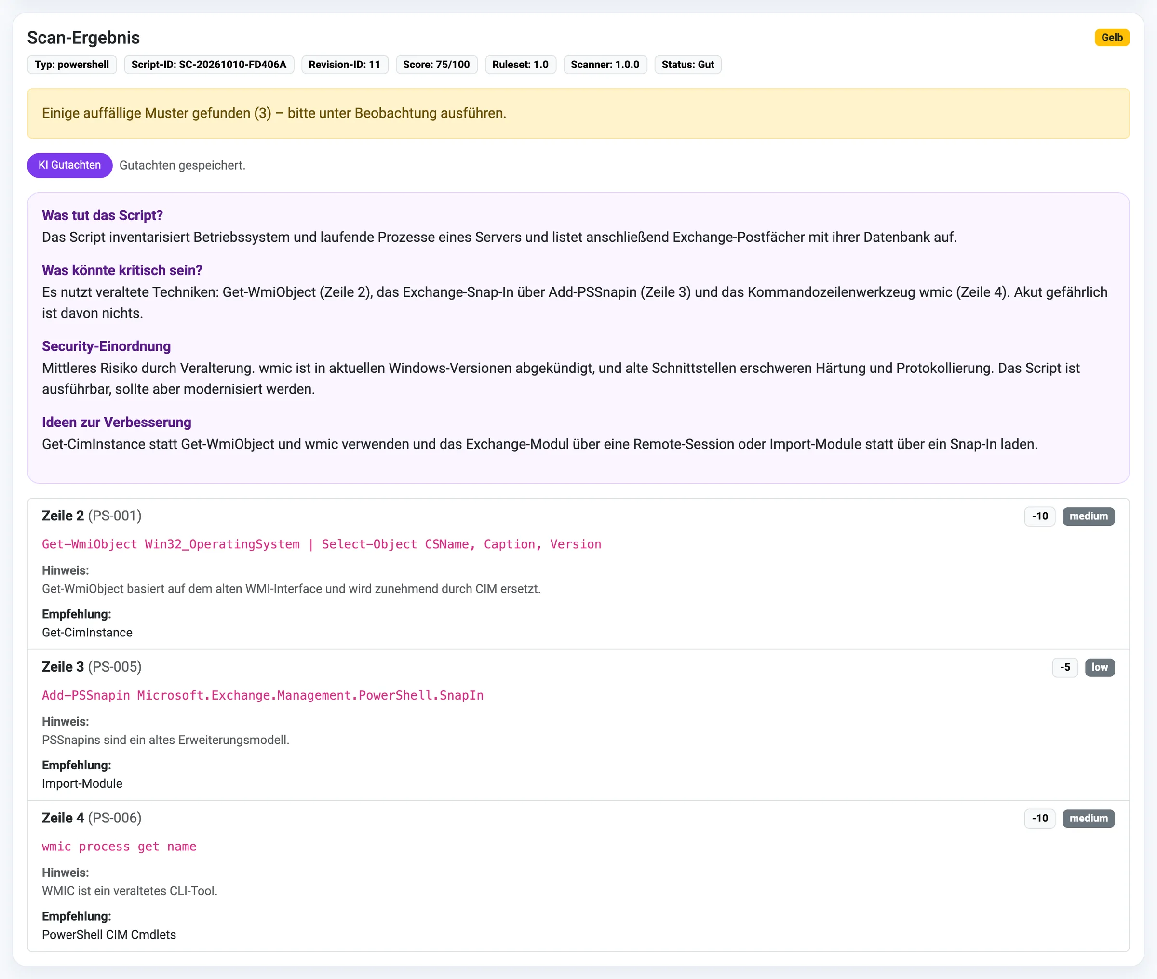Click the Get-CimInstance recommendation text

tap(87, 633)
